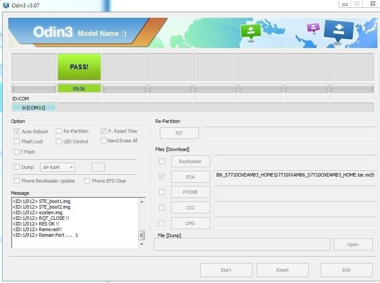The image size is (380, 283).
Task: Click the PHONE file path field
Action: pyautogui.click(x=295, y=192)
